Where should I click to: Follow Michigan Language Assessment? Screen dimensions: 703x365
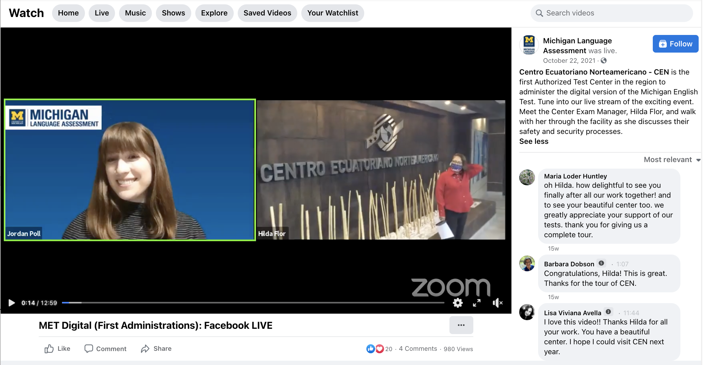675,44
